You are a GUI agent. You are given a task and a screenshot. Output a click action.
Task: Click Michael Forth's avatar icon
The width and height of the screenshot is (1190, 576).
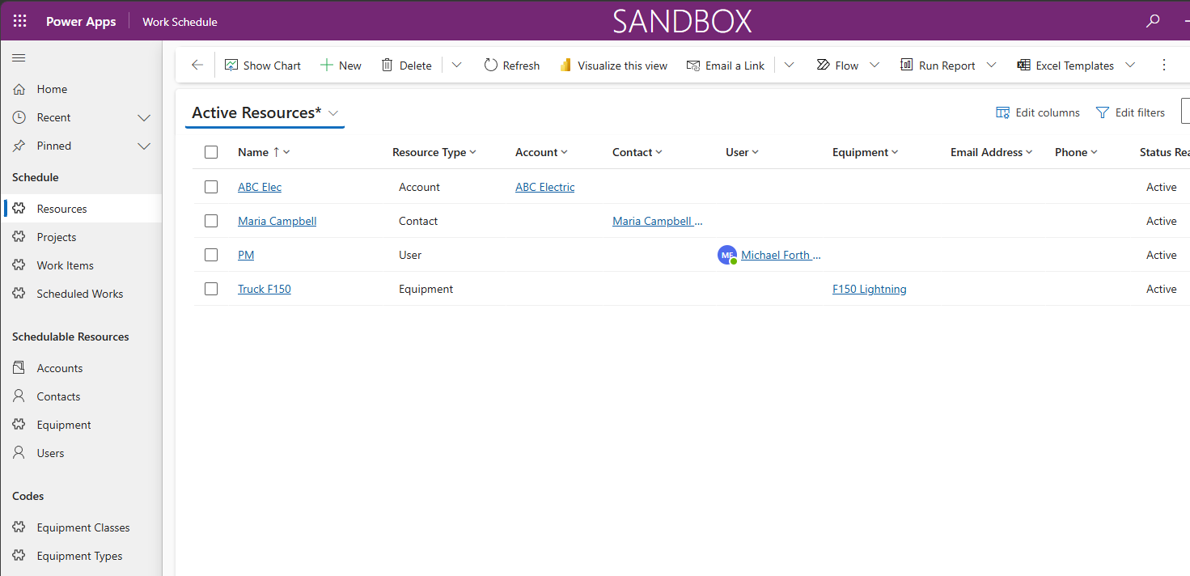pos(727,255)
